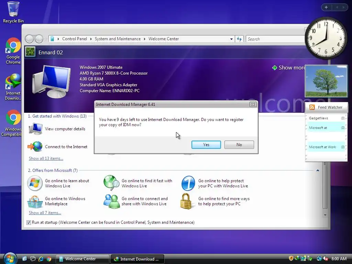Click the muted volume speaker tray icon
352x264 pixels.
point(325,258)
